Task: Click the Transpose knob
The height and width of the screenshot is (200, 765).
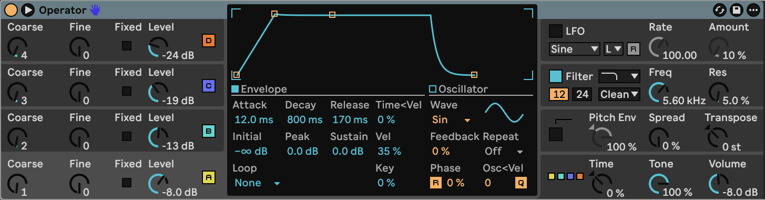Action: (x=717, y=138)
